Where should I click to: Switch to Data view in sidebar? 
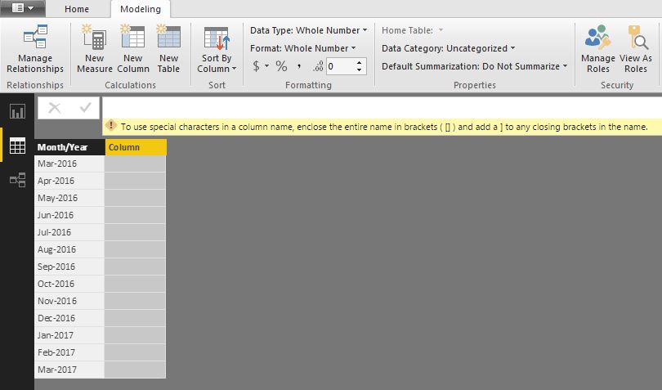[x=17, y=146]
